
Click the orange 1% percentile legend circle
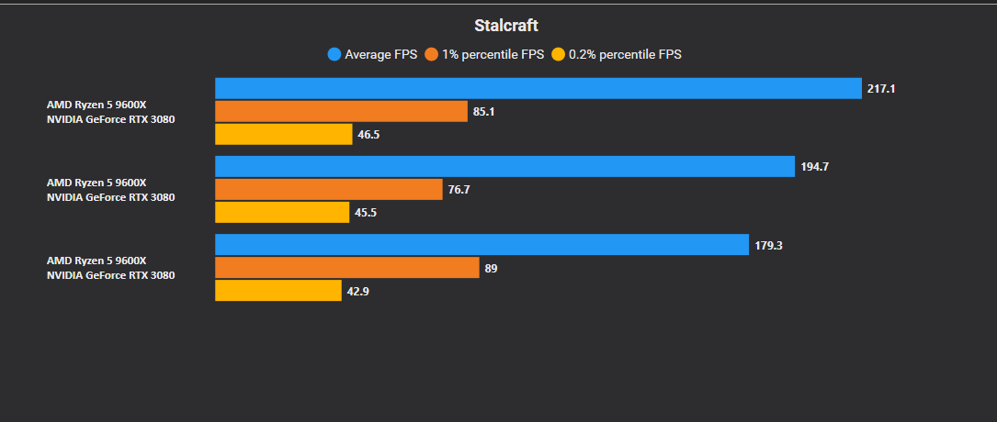(432, 54)
